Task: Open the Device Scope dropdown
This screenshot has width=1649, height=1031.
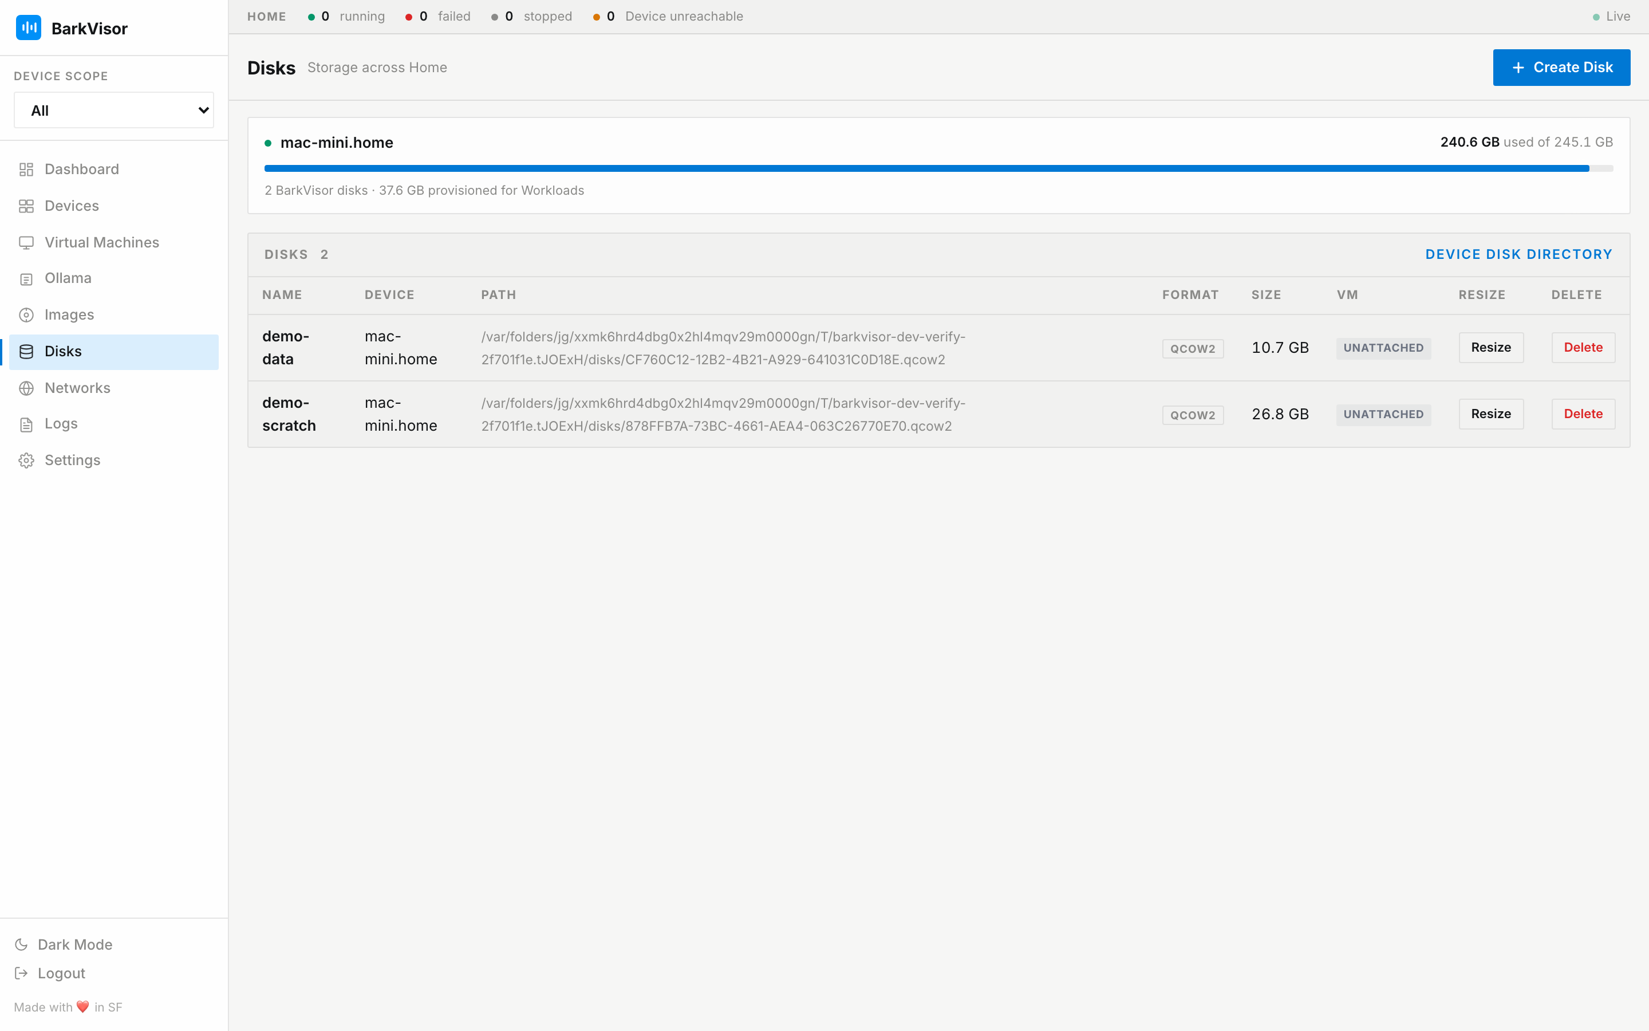Action: [x=114, y=111]
